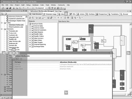Expand the Internet Sales measure group
Image resolution: width=132 pixels, height=99 pixels.
[30, 26]
